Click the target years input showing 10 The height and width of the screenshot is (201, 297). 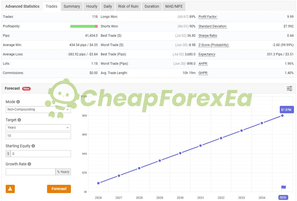(x=38, y=136)
